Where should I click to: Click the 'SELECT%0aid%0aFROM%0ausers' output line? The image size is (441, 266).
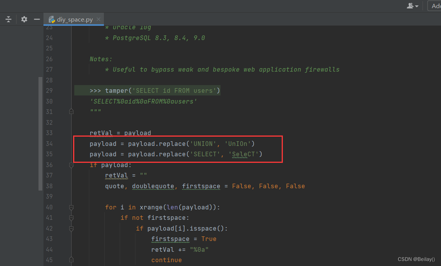(144, 101)
